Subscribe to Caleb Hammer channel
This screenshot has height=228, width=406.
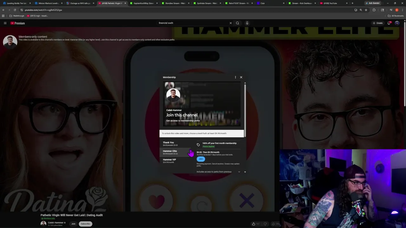pos(85,224)
